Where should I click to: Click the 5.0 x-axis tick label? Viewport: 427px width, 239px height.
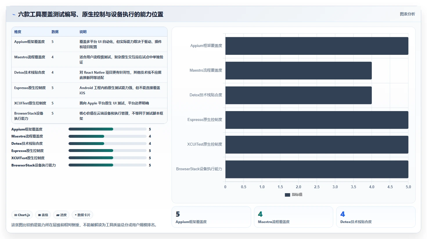[x=408, y=187]
